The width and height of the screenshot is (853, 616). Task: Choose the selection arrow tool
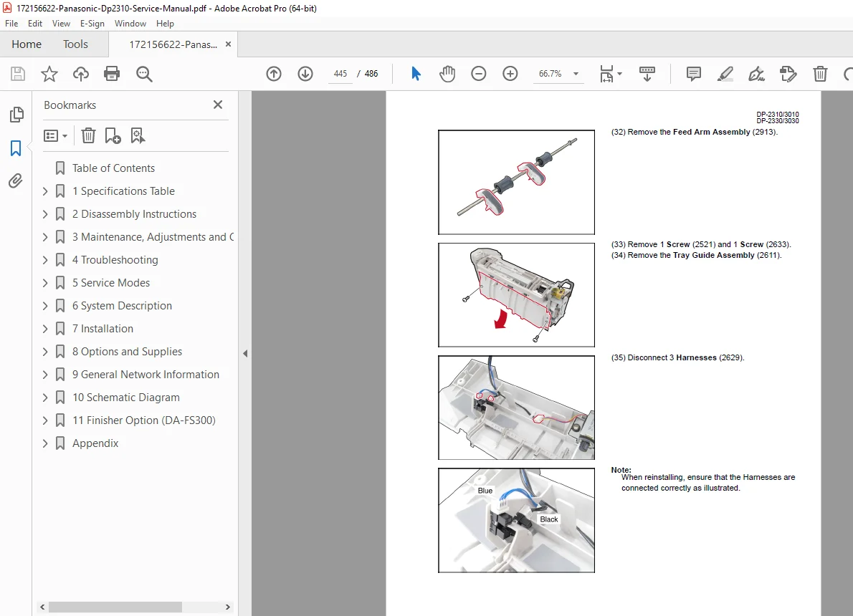click(x=416, y=73)
